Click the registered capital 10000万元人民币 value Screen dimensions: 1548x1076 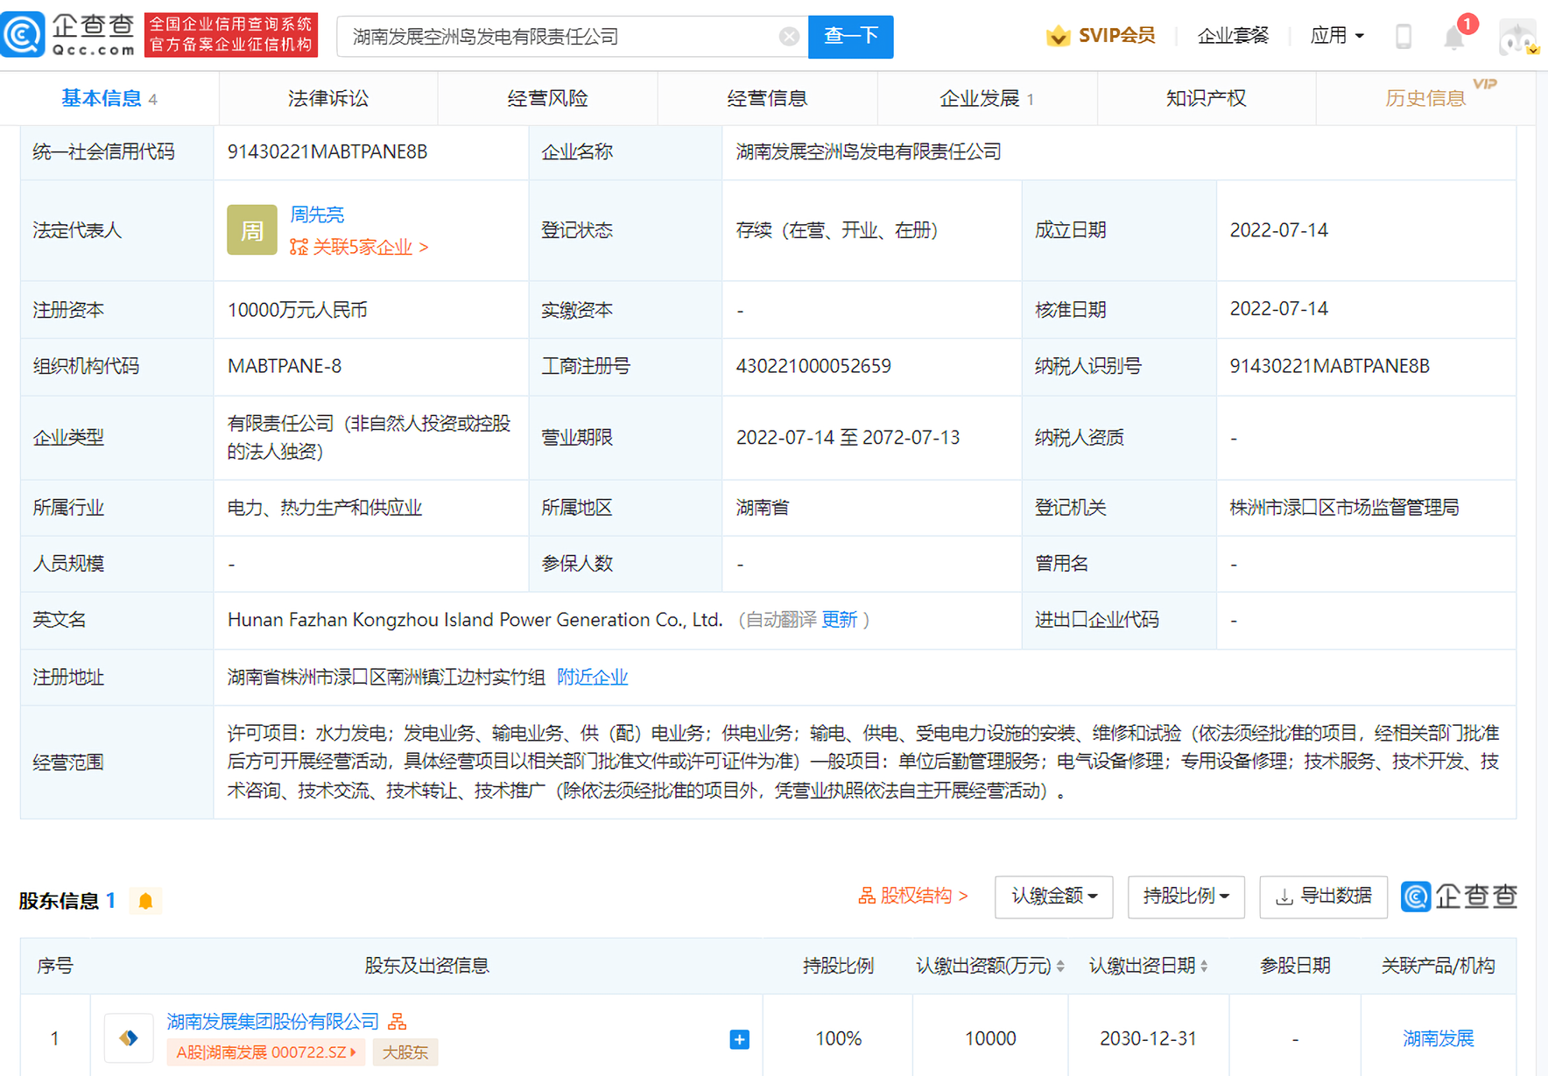[x=298, y=310]
